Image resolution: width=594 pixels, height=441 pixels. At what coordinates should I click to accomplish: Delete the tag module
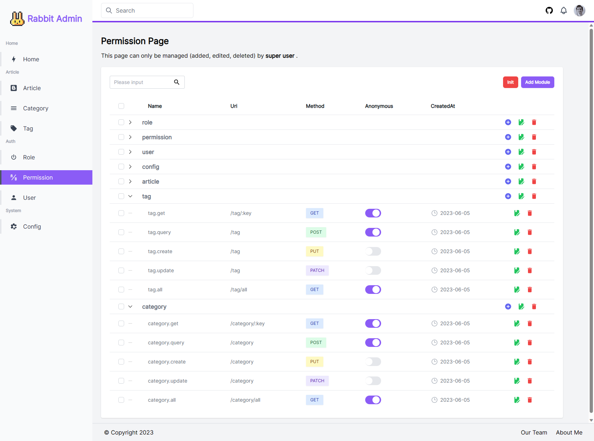pyautogui.click(x=534, y=196)
